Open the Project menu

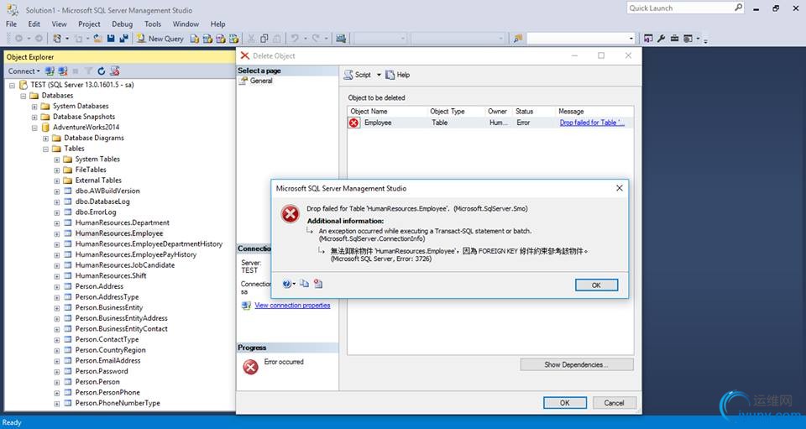[89, 24]
